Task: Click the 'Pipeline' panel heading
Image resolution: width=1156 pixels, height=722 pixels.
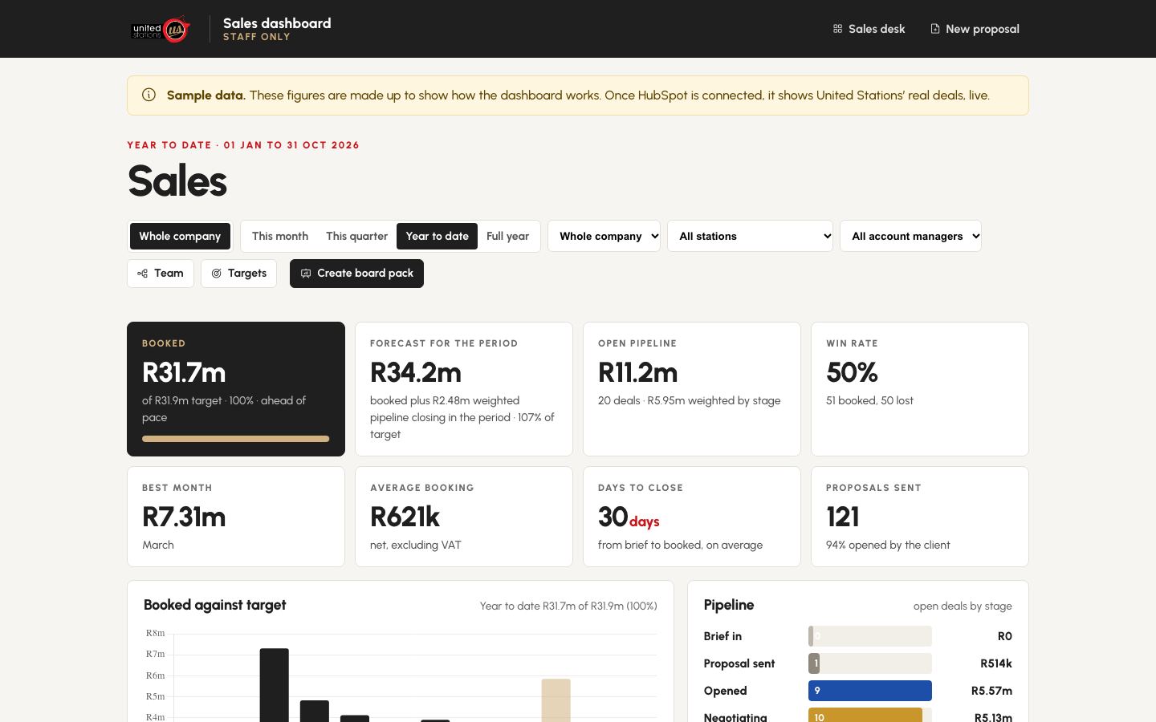Action: pos(729,605)
